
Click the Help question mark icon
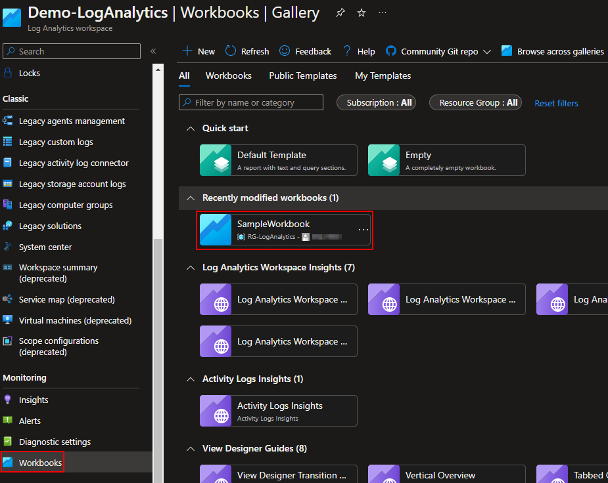tap(346, 51)
